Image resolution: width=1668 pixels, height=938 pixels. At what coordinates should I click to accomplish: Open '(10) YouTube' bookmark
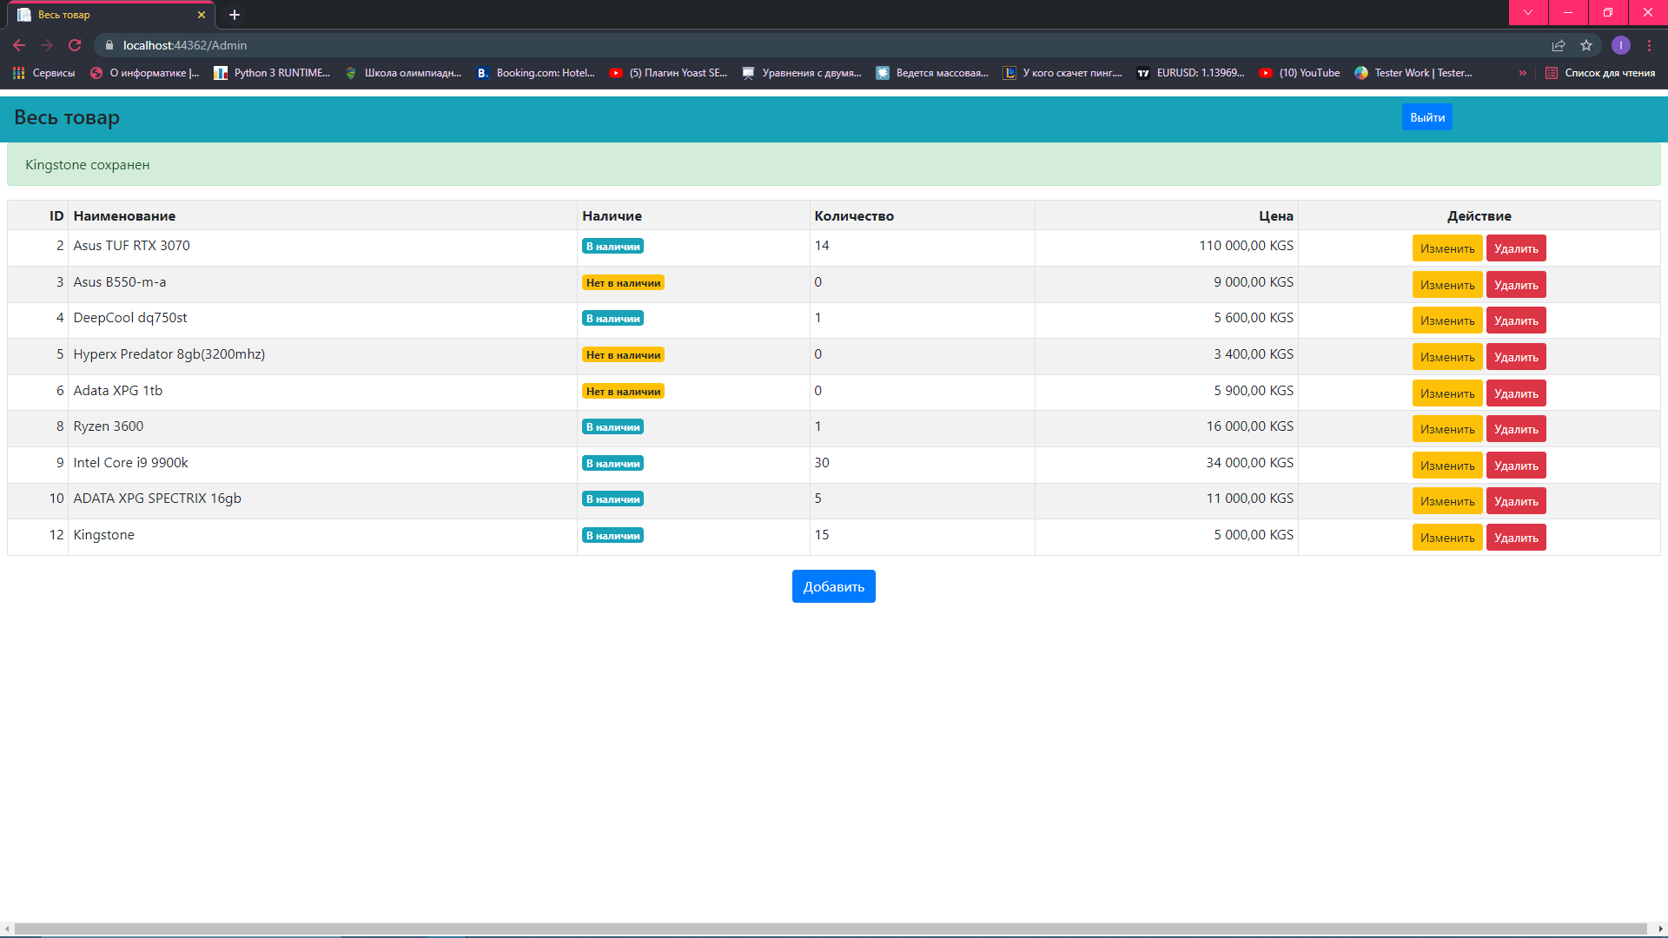pos(1300,73)
